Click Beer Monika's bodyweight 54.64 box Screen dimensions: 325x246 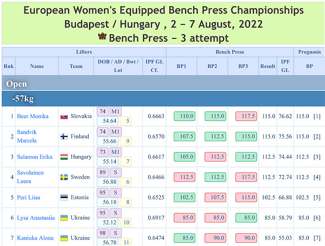point(108,121)
